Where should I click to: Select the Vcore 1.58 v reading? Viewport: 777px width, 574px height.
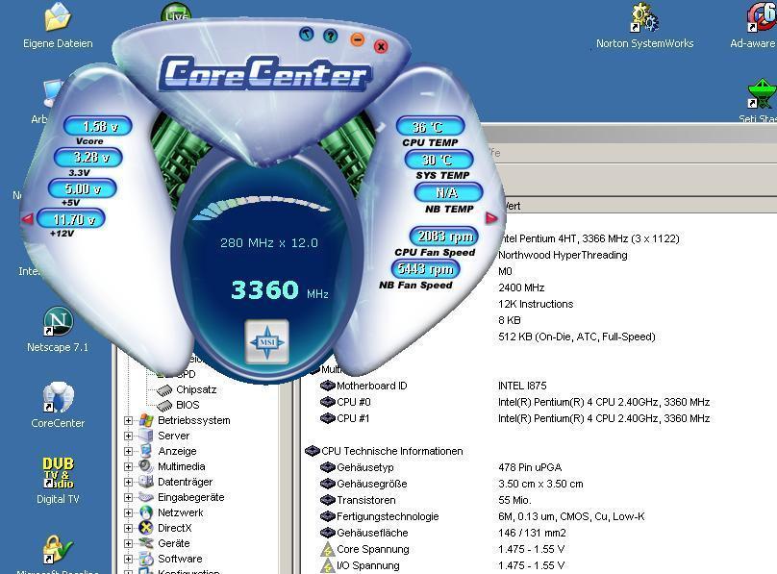[98, 126]
